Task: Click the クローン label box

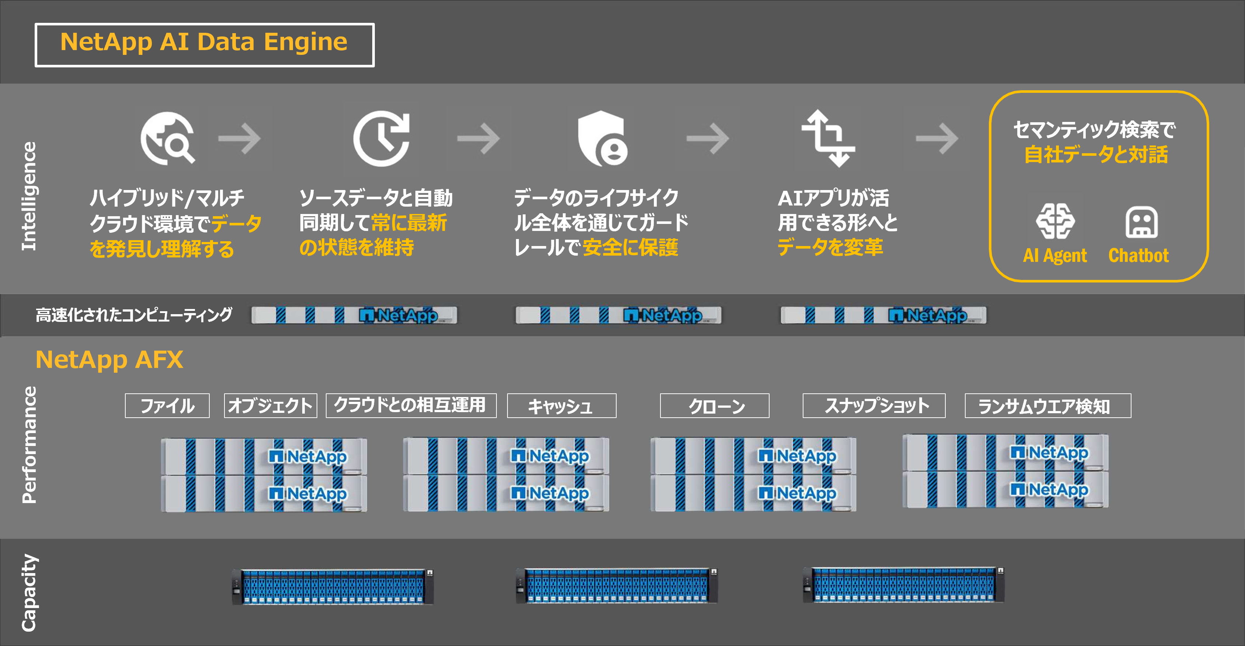Action: 714,405
